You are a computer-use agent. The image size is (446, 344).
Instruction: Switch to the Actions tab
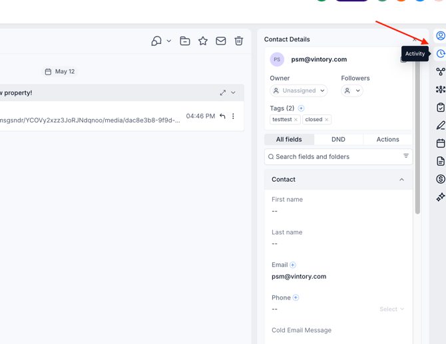[387, 139]
